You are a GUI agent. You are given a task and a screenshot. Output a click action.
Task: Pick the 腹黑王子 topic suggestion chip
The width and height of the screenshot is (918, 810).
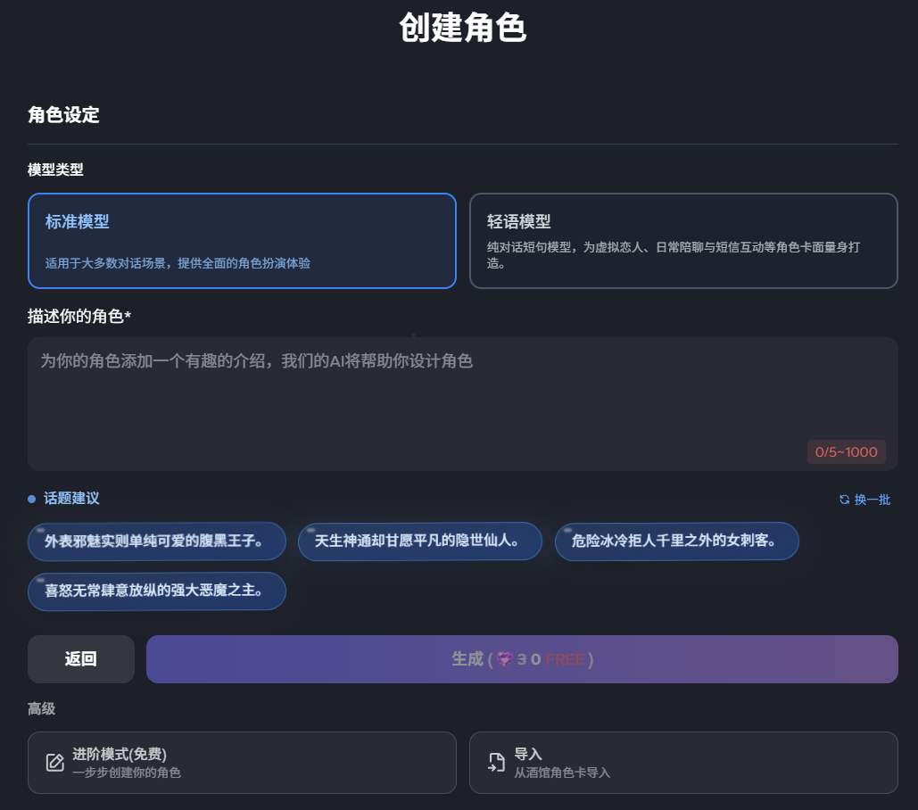156,541
